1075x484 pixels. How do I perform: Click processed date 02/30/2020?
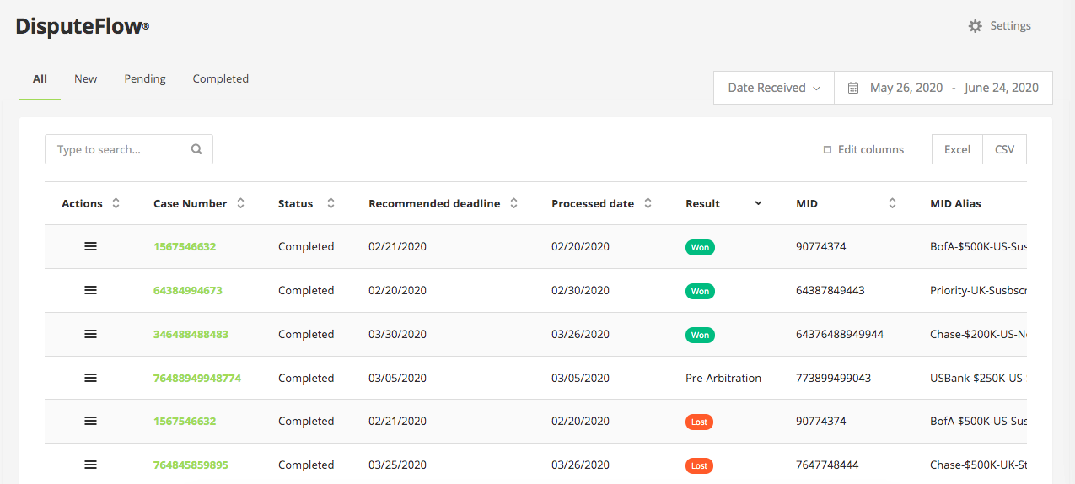point(580,290)
